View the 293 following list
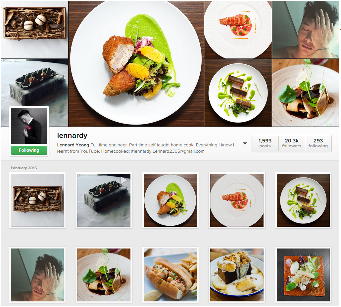This screenshot has width=341, height=307. 318,143
